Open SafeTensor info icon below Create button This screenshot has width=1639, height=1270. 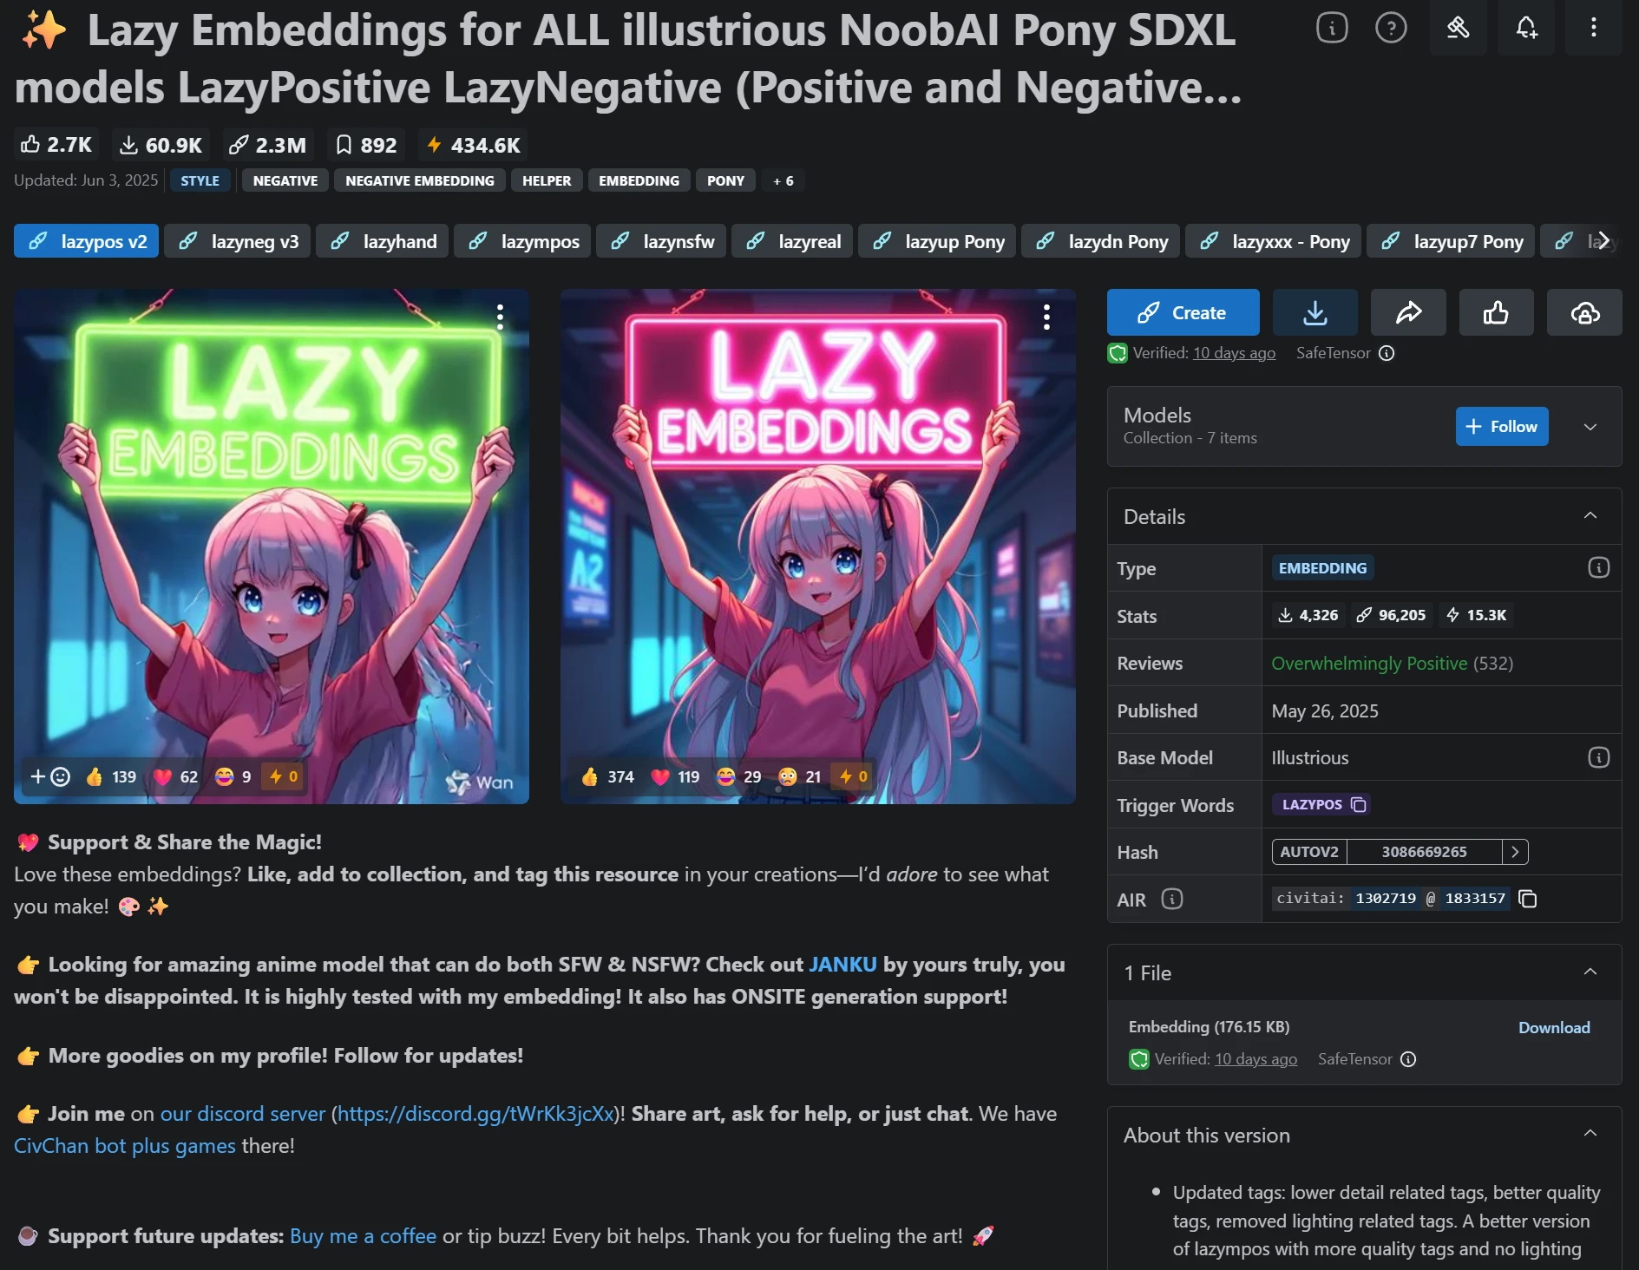pyautogui.click(x=1387, y=353)
